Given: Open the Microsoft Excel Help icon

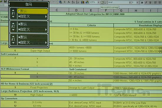Looking at the screenshot, I should (102, 2).
